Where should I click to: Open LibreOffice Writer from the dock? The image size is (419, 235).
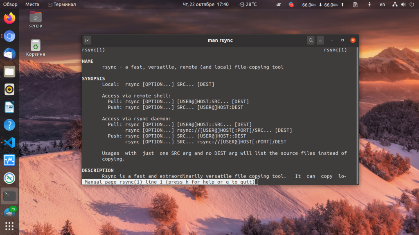point(9,107)
